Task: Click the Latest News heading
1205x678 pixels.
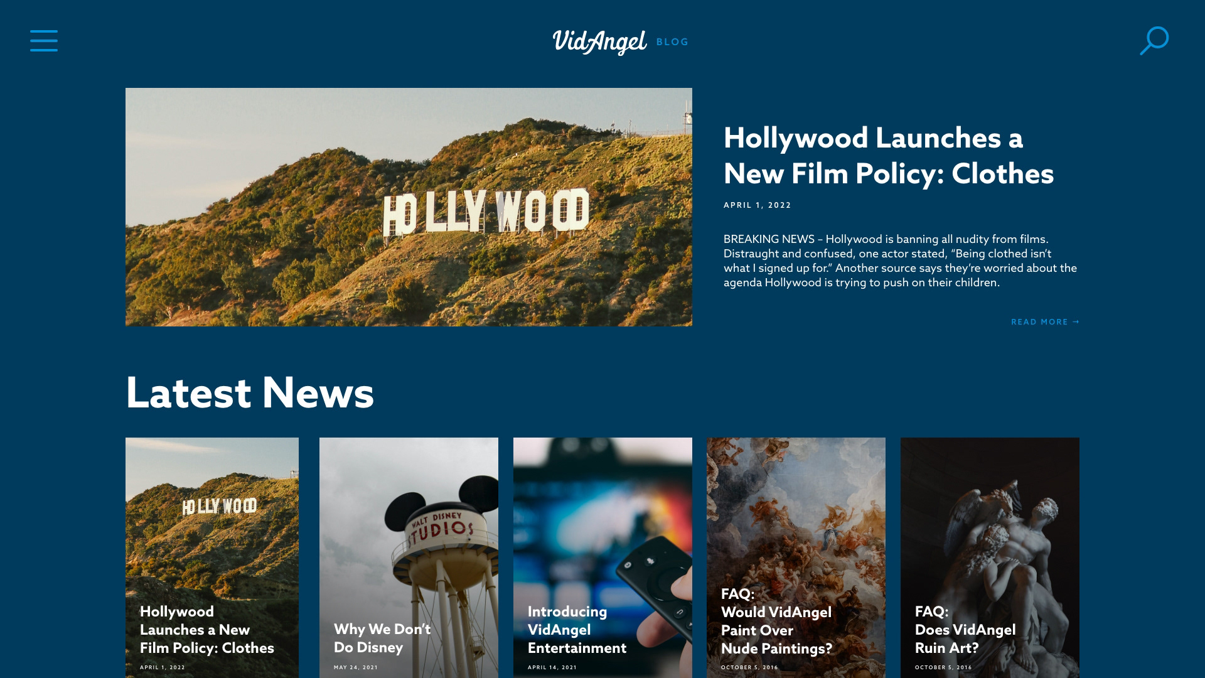Action: [250, 393]
